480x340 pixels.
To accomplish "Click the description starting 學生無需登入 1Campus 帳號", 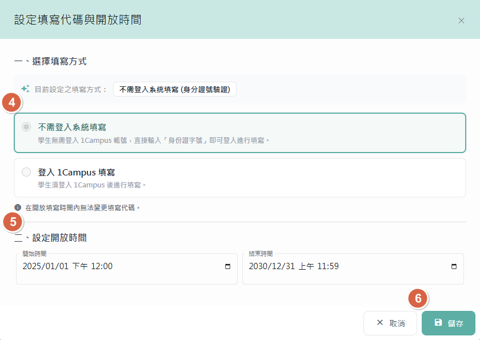I will click(154, 141).
